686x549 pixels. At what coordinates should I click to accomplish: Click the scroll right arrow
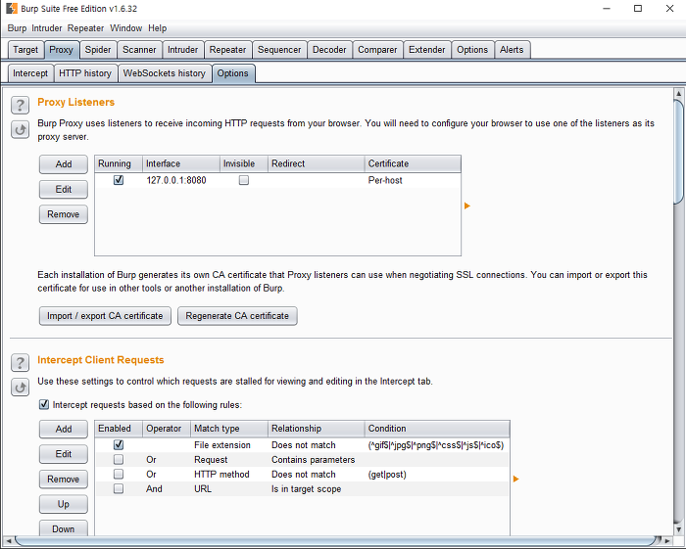pyautogui.click(x=667, y=541)
